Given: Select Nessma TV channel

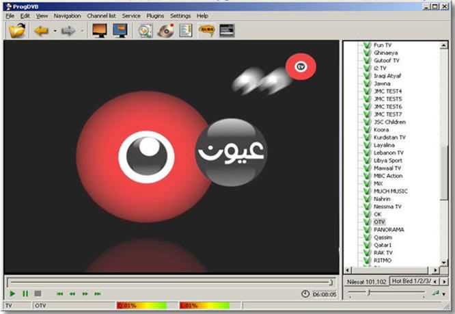Looking at the screenshot, I should 387,207.
